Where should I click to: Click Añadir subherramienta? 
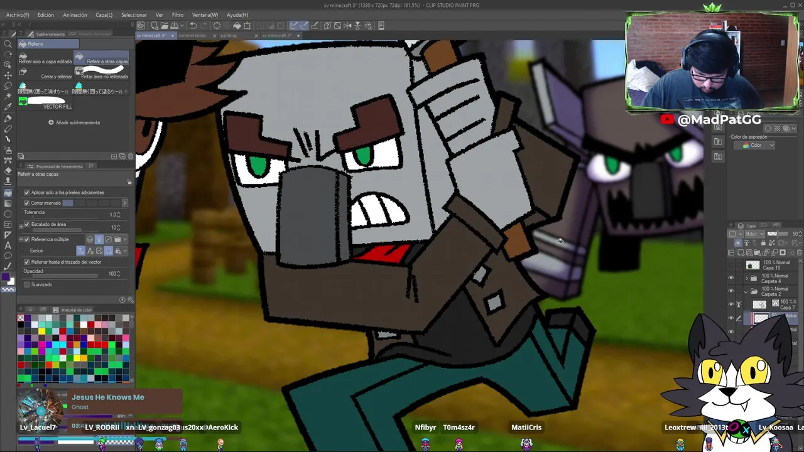point(74,122)
